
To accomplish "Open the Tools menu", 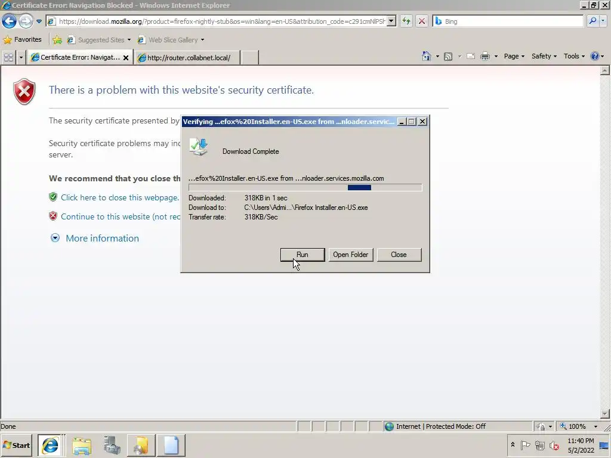I will tap(574, 57).
